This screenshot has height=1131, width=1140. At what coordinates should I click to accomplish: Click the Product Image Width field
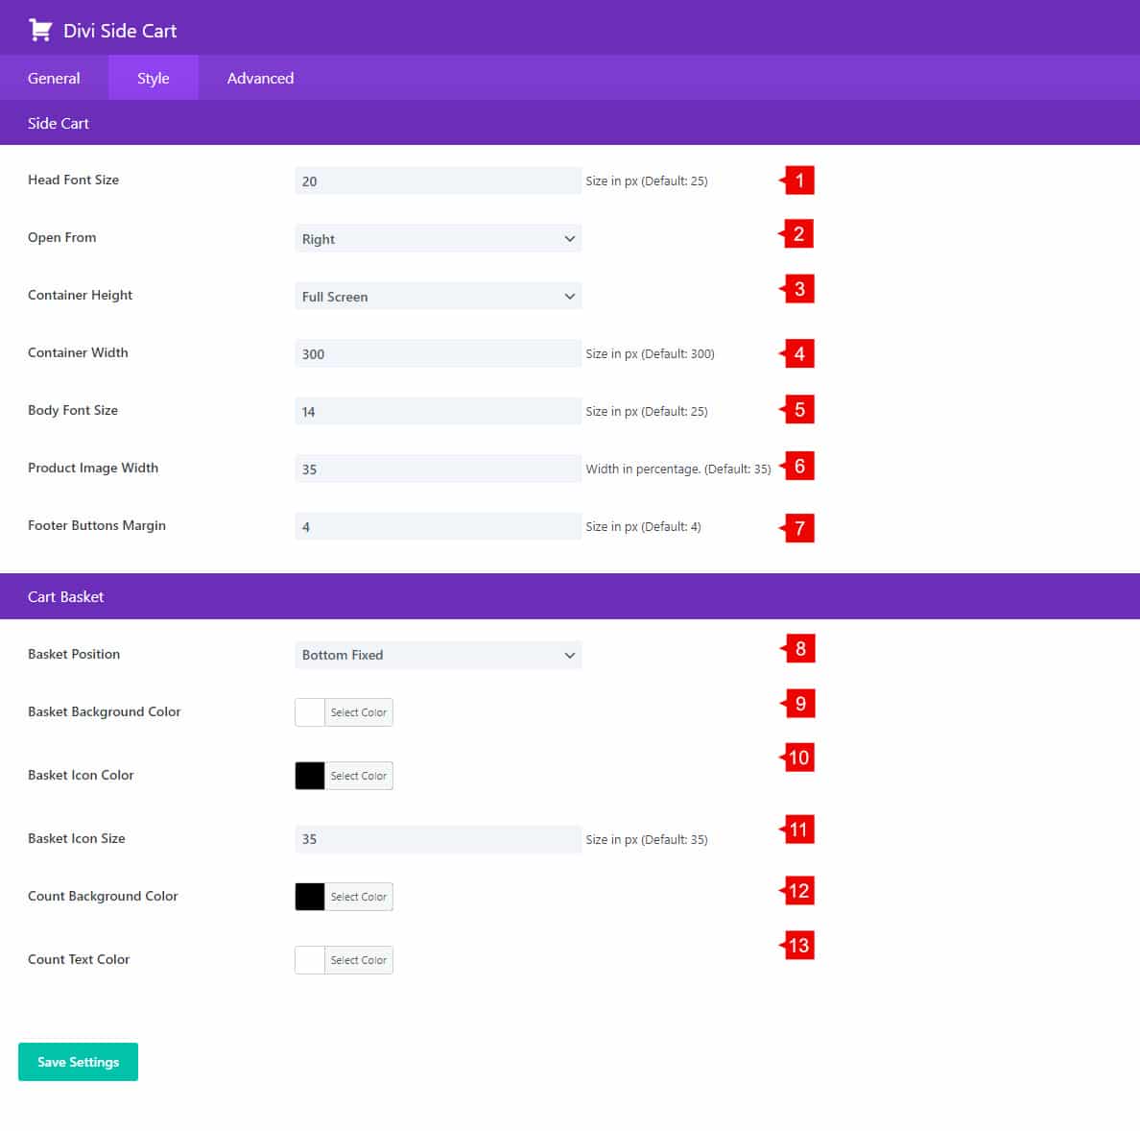click(438, 469)
